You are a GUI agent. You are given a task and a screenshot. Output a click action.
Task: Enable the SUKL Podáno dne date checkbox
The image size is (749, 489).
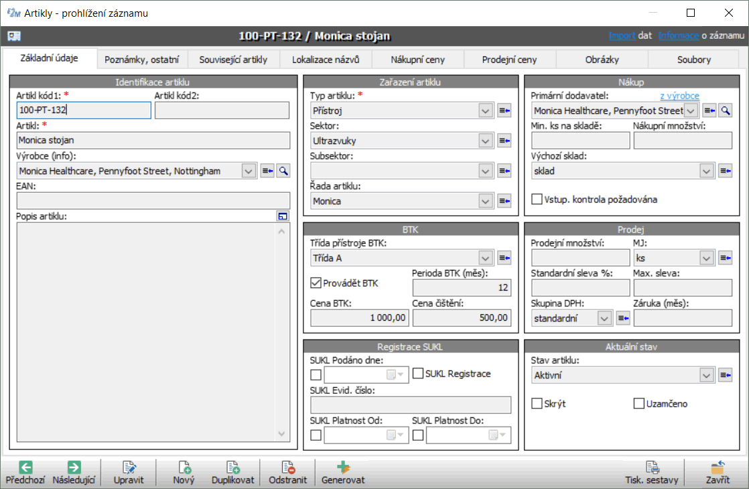[x=316, y=375]
